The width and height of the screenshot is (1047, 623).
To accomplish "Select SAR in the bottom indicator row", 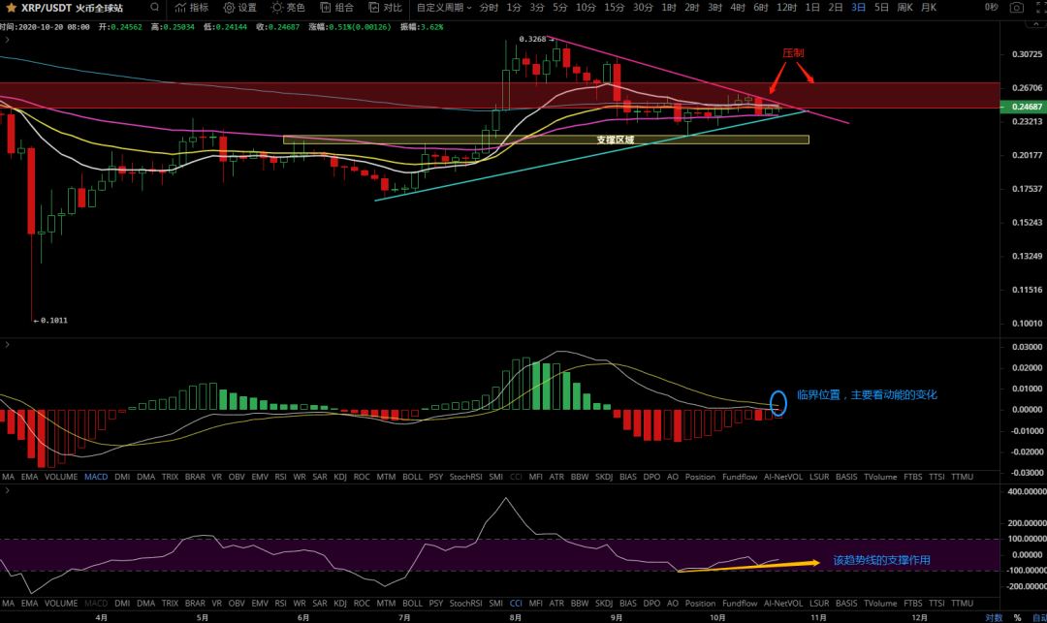I will [320, 603].
